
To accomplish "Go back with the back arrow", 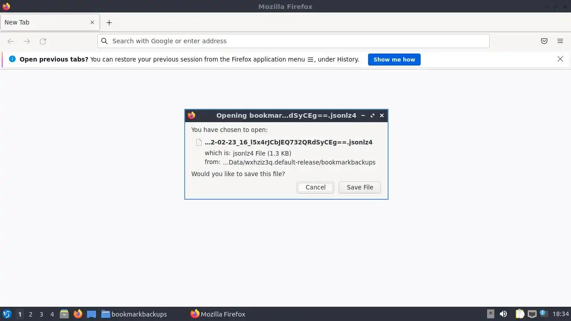I will click(11, 41).
